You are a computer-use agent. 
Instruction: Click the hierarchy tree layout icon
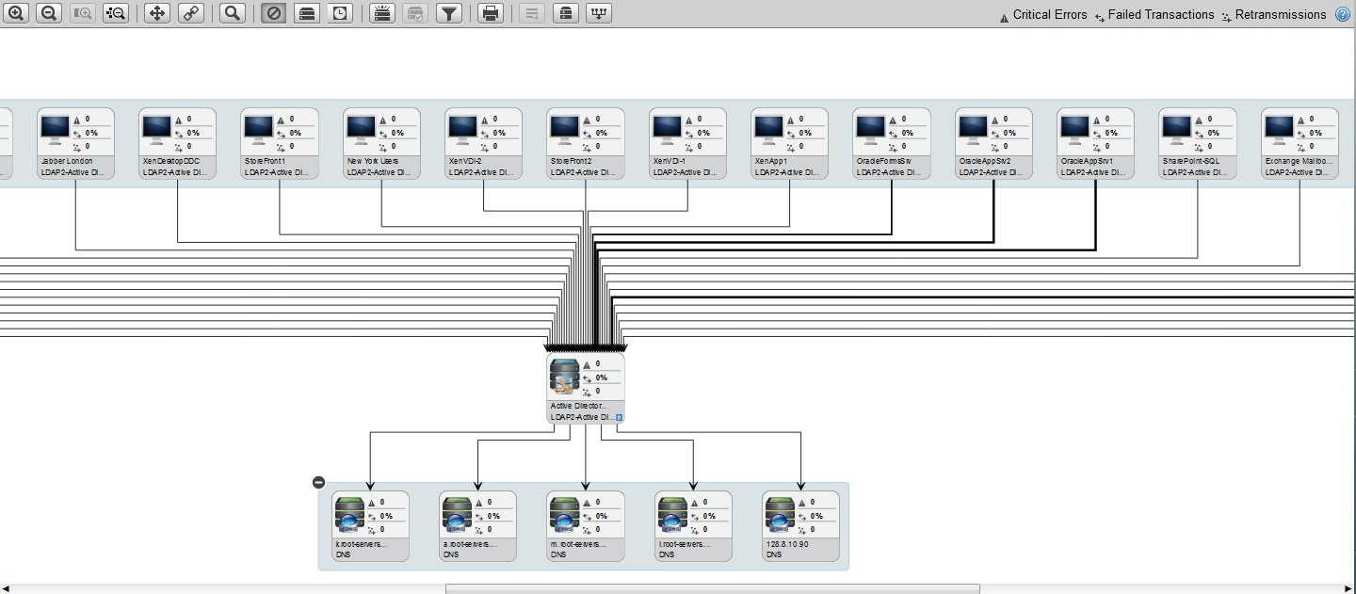pos(599,13)
